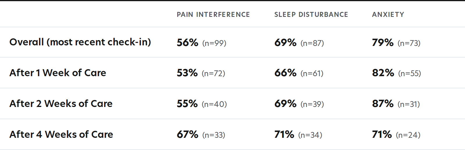This screenshot has width=465, height=150.
Task: Select the After 1 Week of Care row label
Action: click(x=58, y=73)
